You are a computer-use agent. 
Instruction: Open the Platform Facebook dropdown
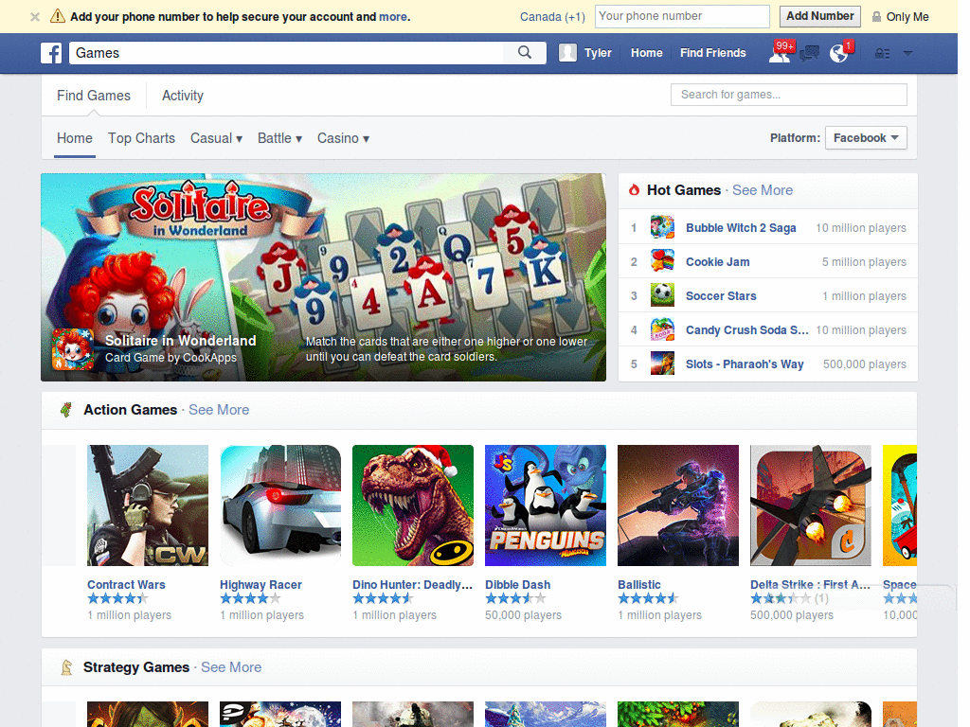866,138
